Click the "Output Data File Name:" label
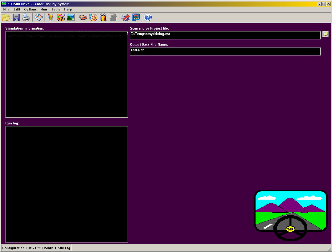The image size is (332, 252). click(149, 44)
